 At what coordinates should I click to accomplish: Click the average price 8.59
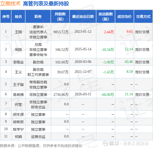[130, 72]
